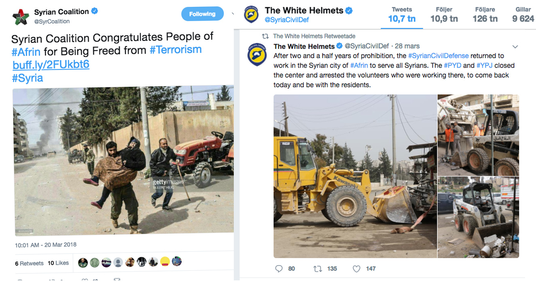Screen dimensions: 536x282
Task: Open the Tweets tab showing 10,7 tn
Action: click(402, 15)
